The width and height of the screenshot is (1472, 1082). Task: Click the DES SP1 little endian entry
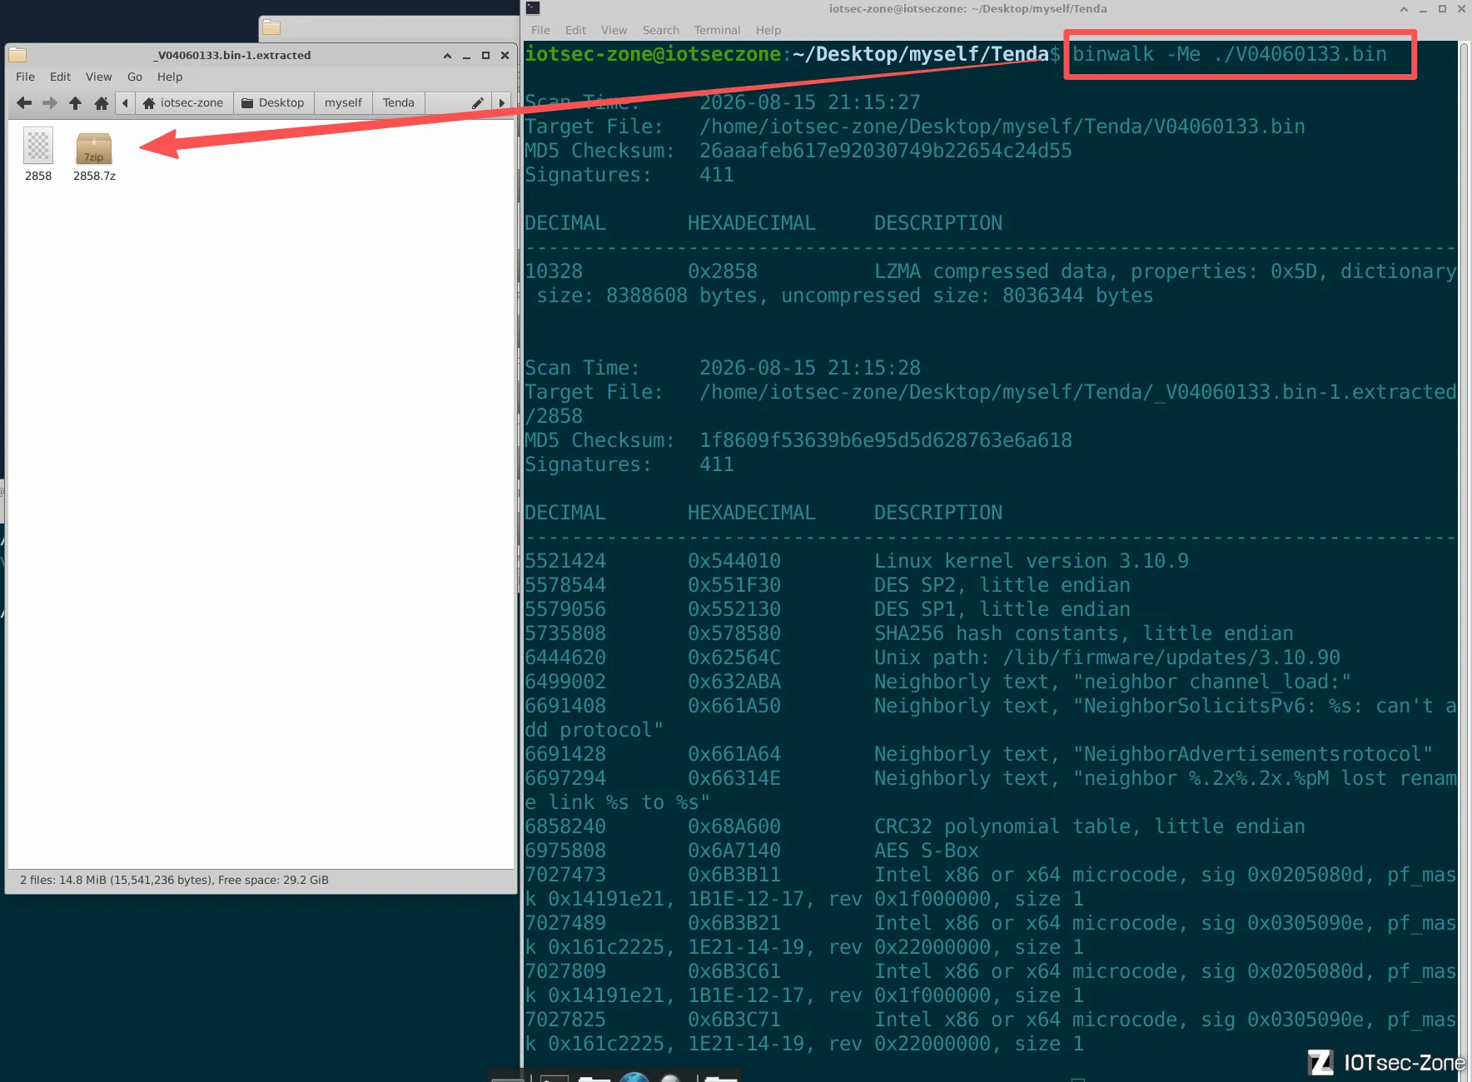(1002, 609)
